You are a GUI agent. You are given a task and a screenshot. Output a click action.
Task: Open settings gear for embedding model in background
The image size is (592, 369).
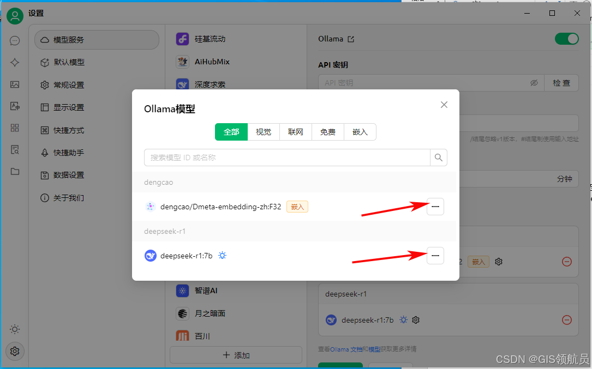[499, 262]
